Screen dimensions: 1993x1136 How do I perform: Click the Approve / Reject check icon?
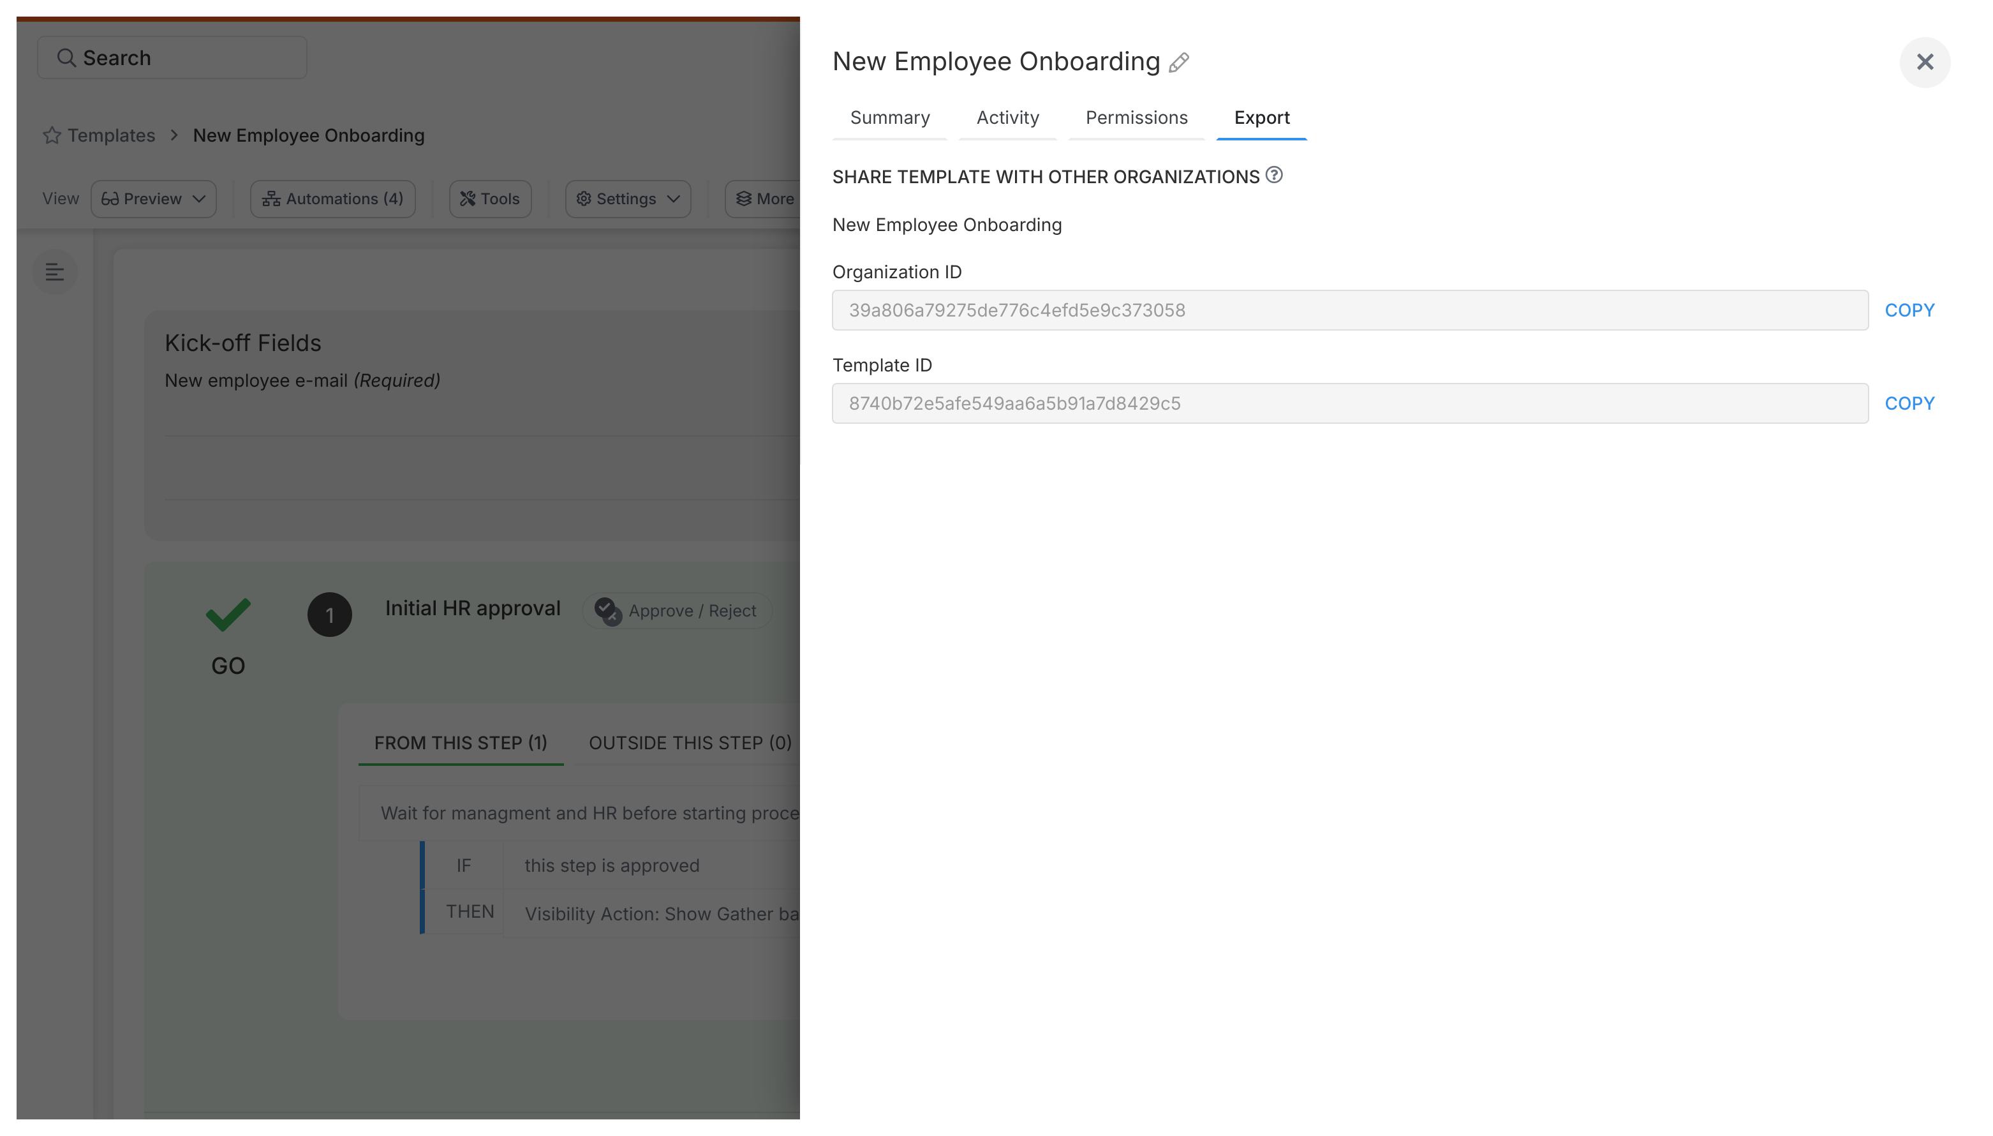[608, 610]
